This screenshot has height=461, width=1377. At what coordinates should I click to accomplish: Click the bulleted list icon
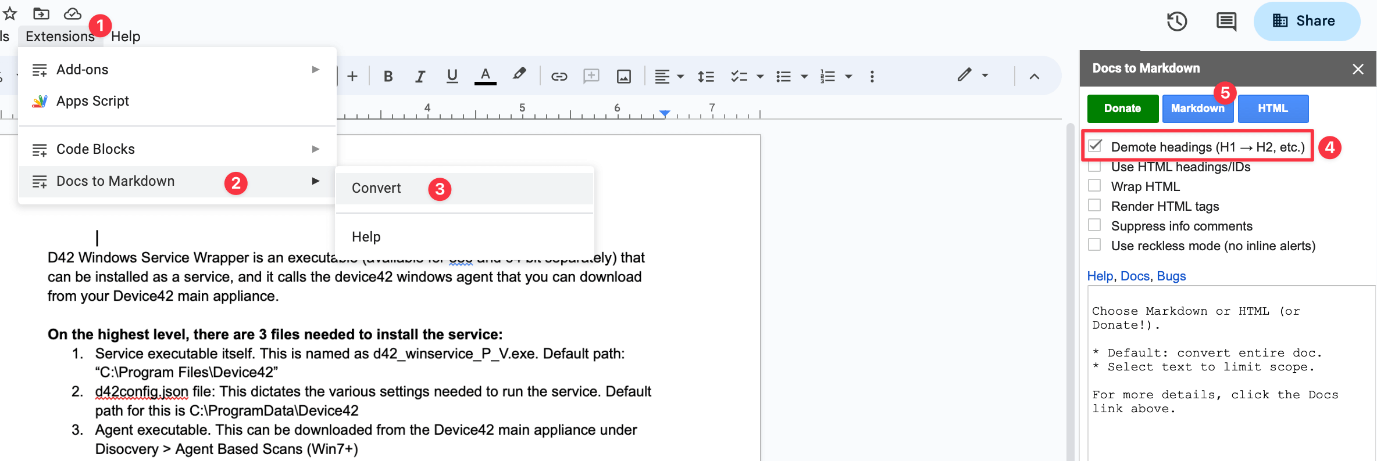click(x=783, y=76)
